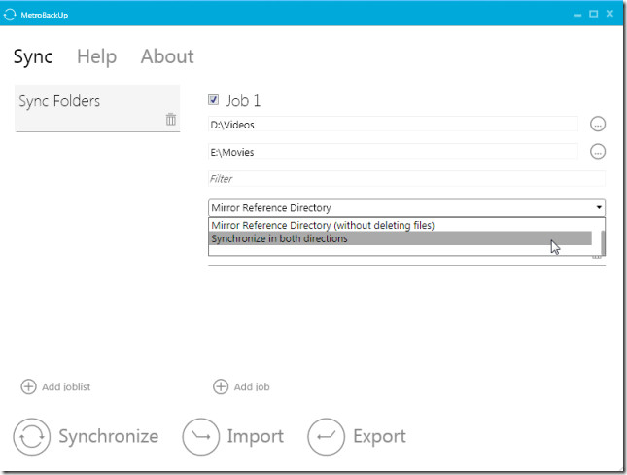This screenshot has height=475, width=627.
Task: Click the Import arrow icon
Action: 201,436
